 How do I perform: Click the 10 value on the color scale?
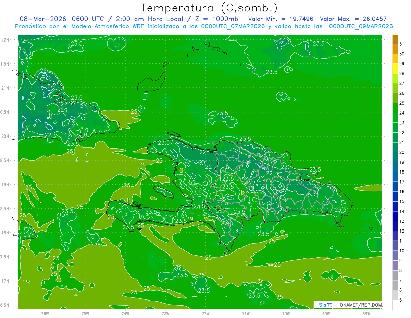pos(402,250)
